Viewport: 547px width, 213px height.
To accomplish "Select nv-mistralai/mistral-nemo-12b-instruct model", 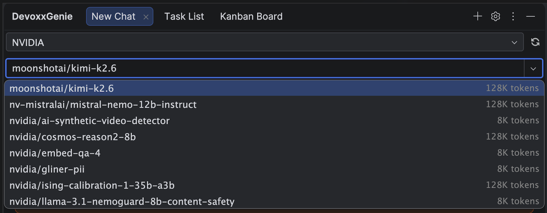I will coord(274,104).
